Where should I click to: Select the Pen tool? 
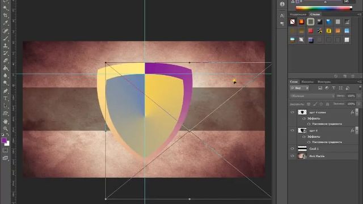click(x=6, y=91)
